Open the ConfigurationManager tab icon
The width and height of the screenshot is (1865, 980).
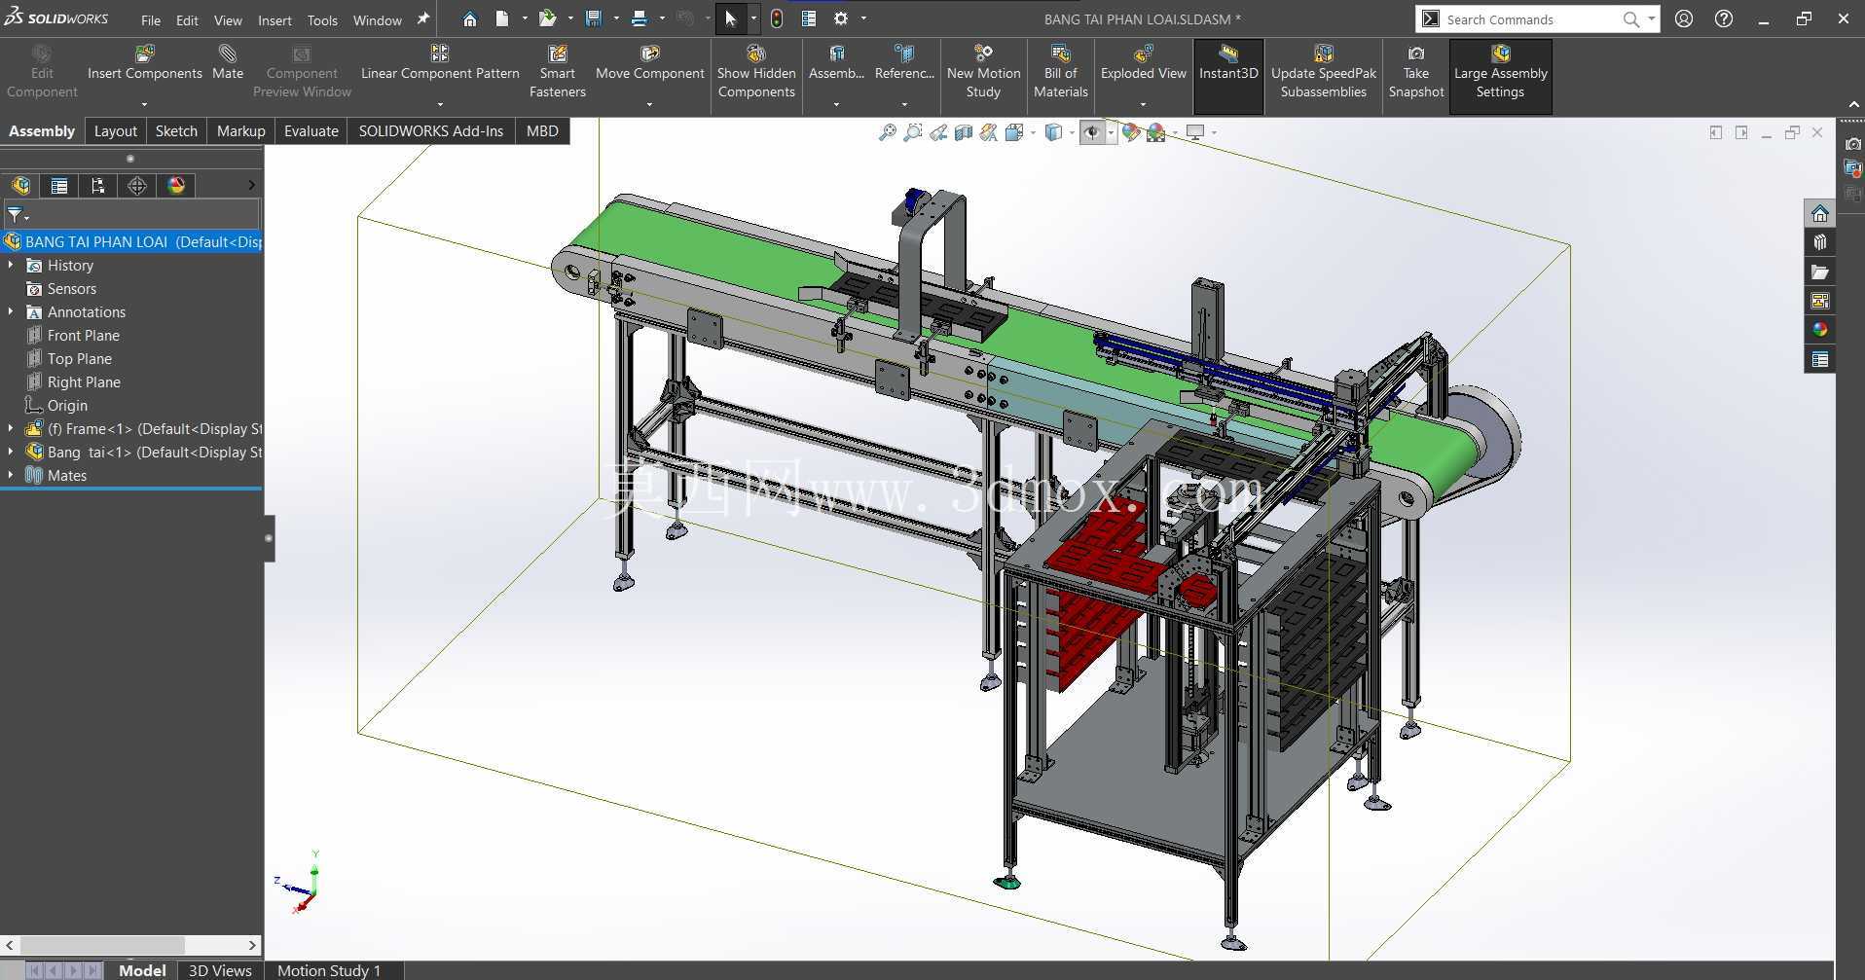pos(98,186)
